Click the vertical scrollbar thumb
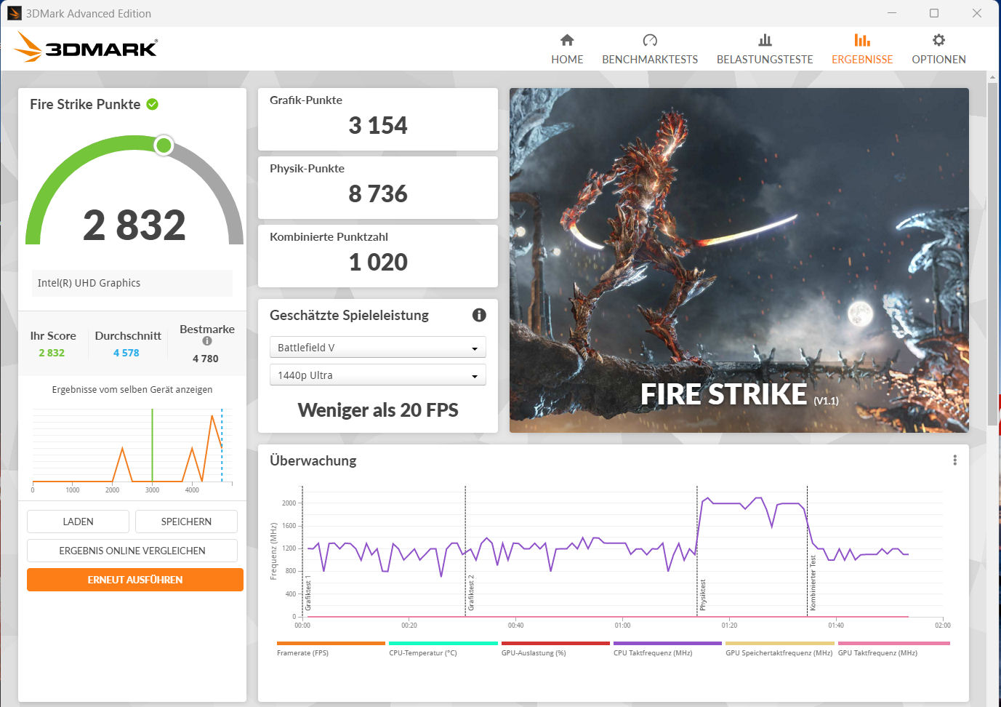1001x707 pixels. 993,255
